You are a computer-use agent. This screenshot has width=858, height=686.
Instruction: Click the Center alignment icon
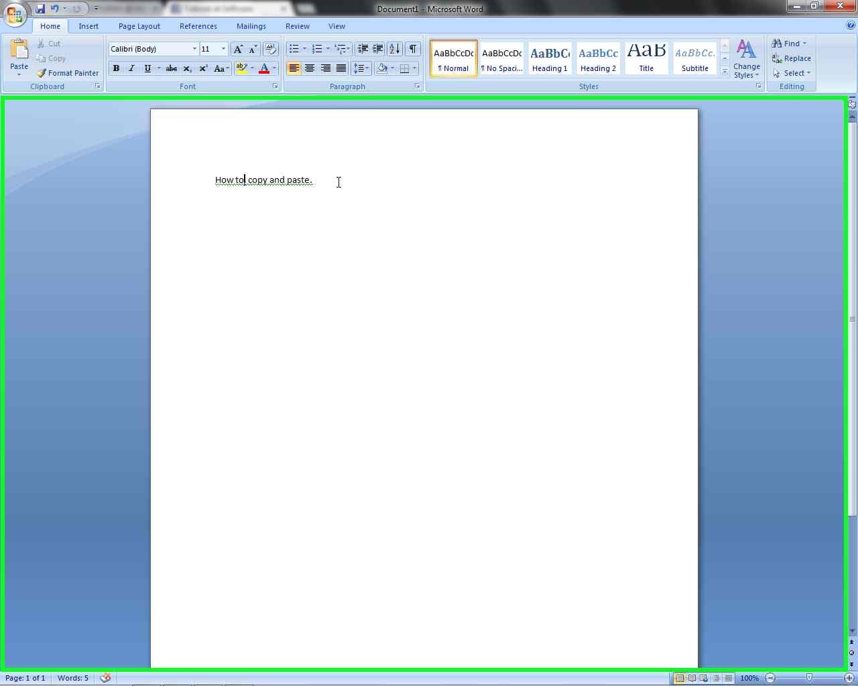pos(309,68)
